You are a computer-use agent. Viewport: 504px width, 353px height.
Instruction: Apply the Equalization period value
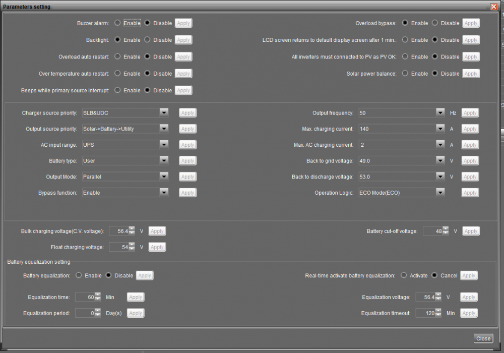(x=136, y=313)
